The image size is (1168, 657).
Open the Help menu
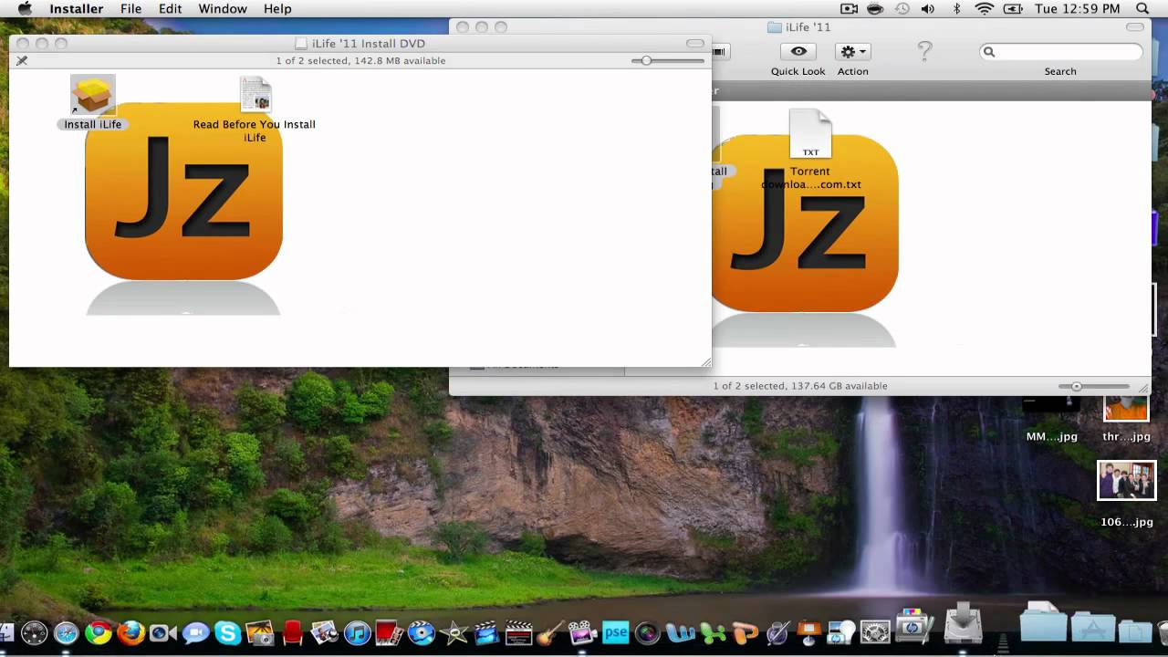(x=277, y=8)
